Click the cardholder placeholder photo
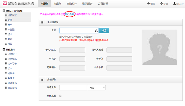The width and height of the screenshot is (185, 106). pyautogui.click(x=160, y=47)
